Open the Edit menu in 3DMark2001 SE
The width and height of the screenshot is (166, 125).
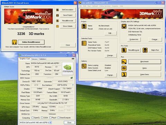click(x=85, y=6)
